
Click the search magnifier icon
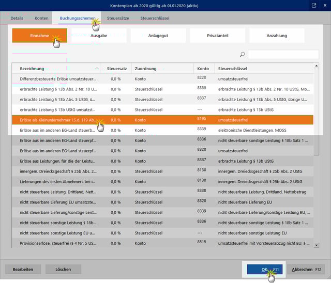click(242, 54)
